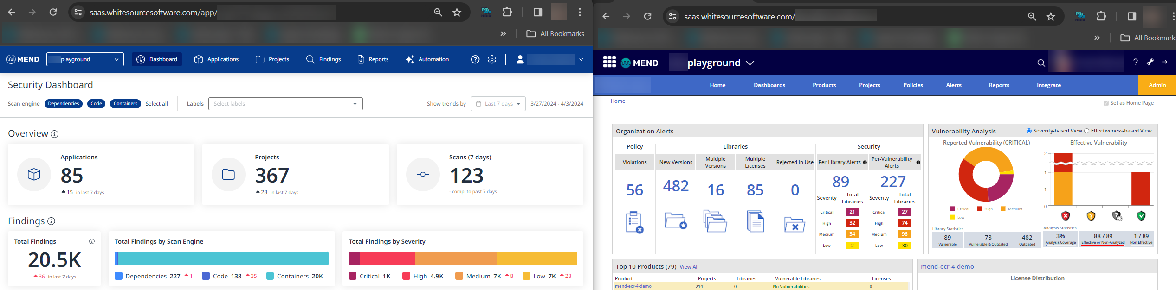Click the Overview info icon
Viewport: 1176px width, 290px height.
pos(55,134)
